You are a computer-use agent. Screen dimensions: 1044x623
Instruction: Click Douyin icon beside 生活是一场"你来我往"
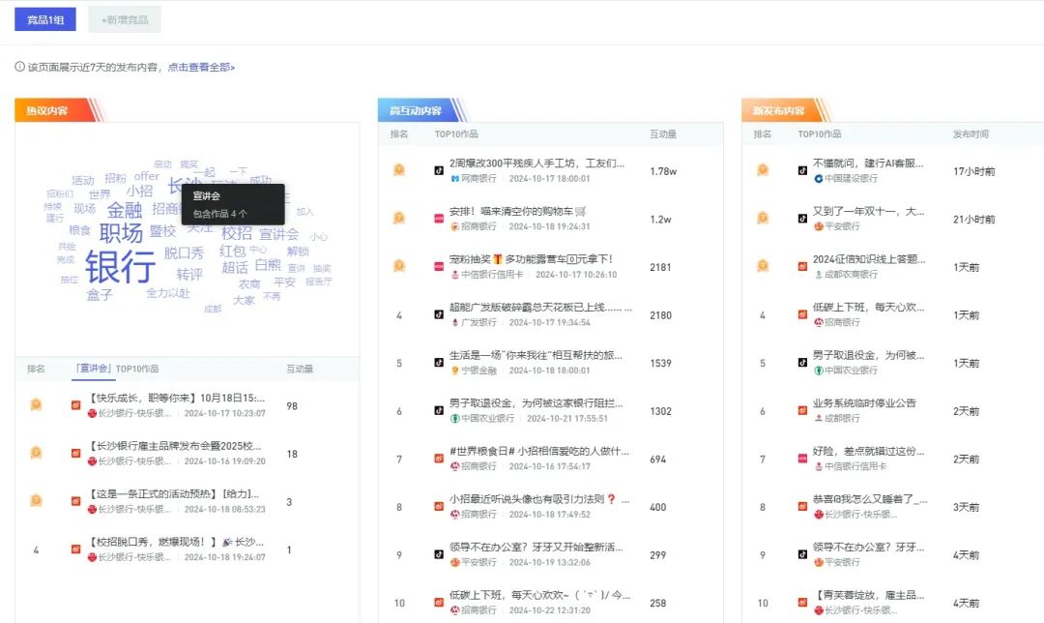coord(439,363)
